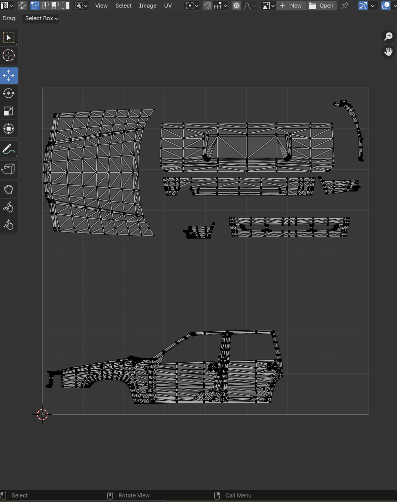The image size is (397, 502).
Task: Select the Relax sculpt tool
Action: 9,207
